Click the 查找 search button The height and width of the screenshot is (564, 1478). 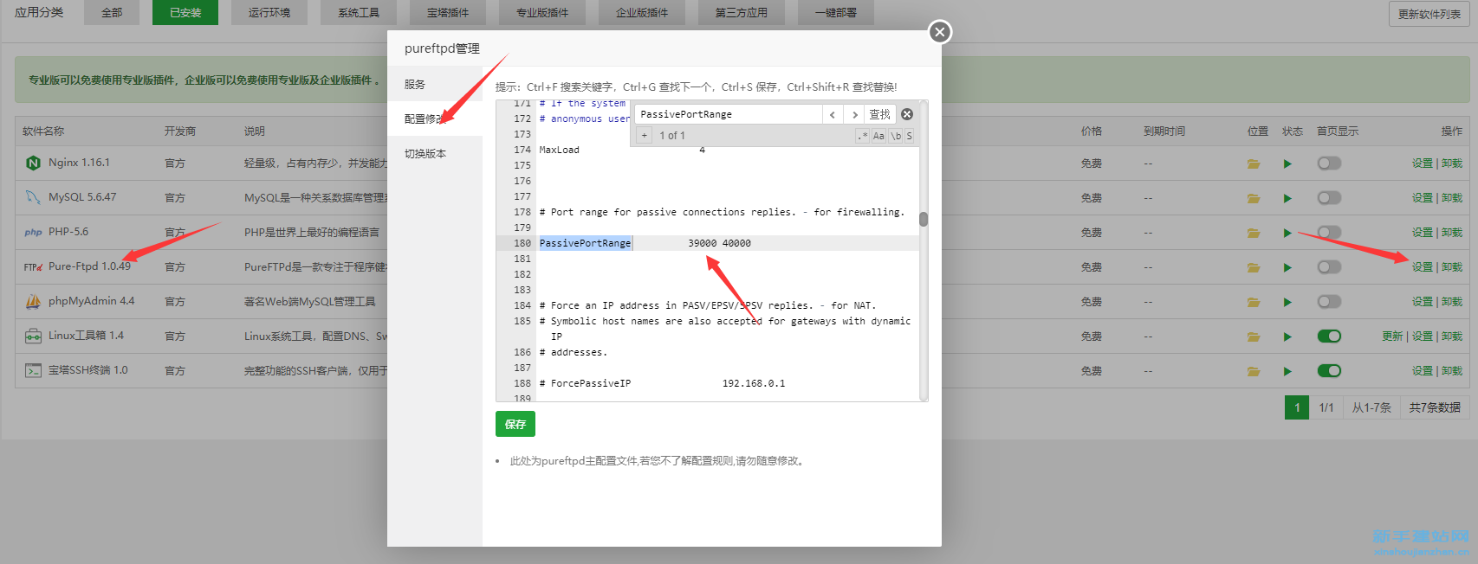point(879,114)
